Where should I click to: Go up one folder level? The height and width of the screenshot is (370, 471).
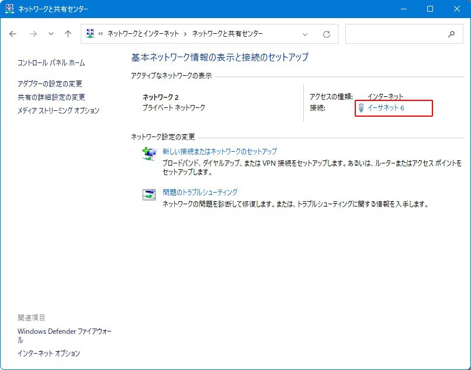point(68,34)
